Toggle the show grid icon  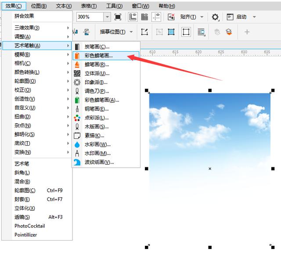[x=144, y=17]
